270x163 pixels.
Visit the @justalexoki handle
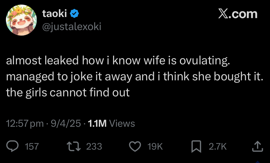[72, 27]
